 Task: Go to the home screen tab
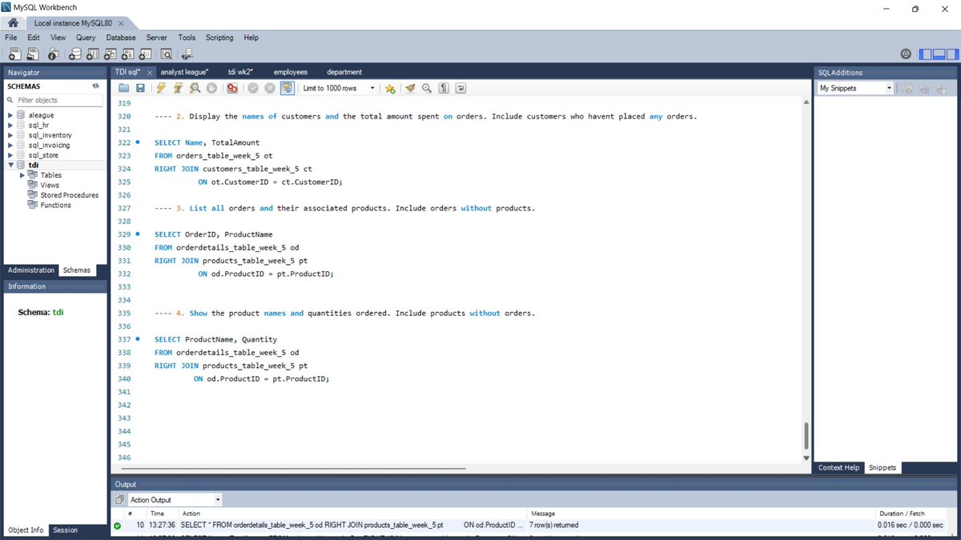pos(13,23)
